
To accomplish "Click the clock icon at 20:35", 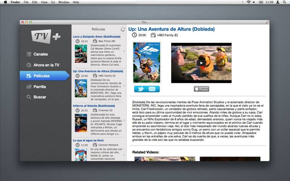I will pos(78,110).
